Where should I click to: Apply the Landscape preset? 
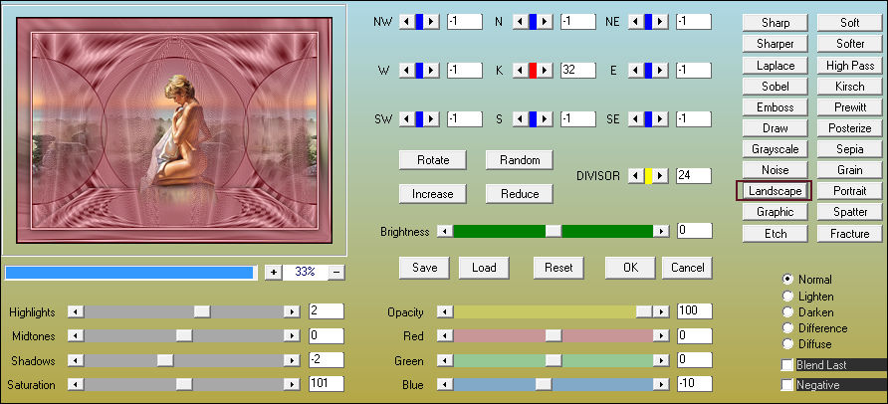click(776, 191)
